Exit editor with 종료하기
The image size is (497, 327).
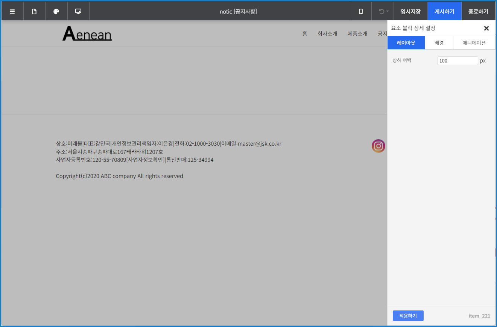point(478,11)
